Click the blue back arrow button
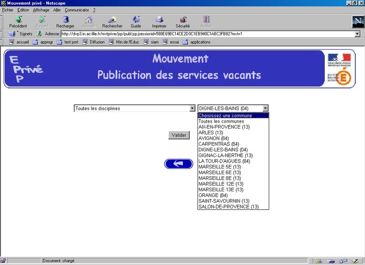365x265 pixels. (179, 164)
